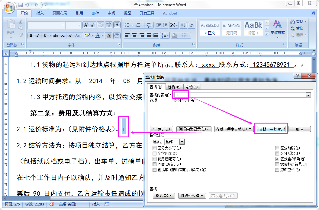319x210 pixels.
Task: Click 查找下一处 button
Action: (271, 129)
